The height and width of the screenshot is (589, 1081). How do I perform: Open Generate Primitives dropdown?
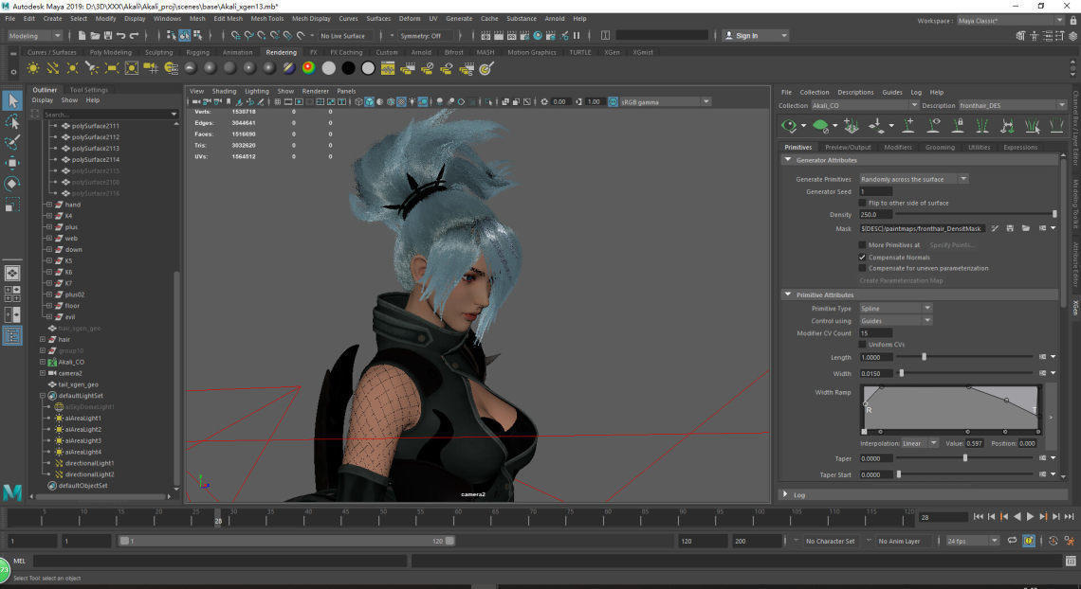click(x=913, y=179)
